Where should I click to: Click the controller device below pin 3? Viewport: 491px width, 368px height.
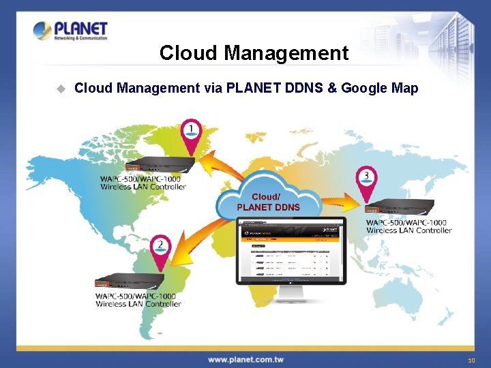tap(400, 207)
